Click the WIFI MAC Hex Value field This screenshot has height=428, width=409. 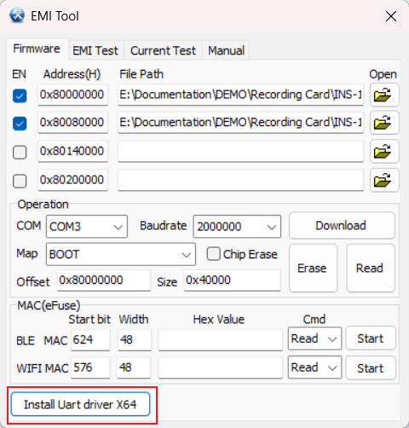[221, 367]
